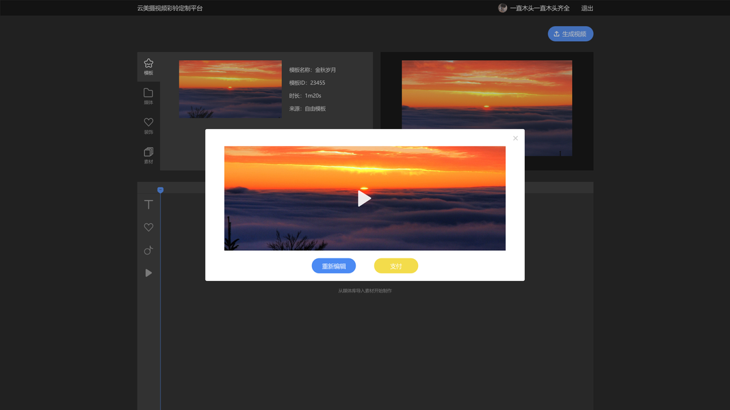Close the preview dialog with the X
The height and width of the screenshot is (410, 730).
tap(515, 138)
